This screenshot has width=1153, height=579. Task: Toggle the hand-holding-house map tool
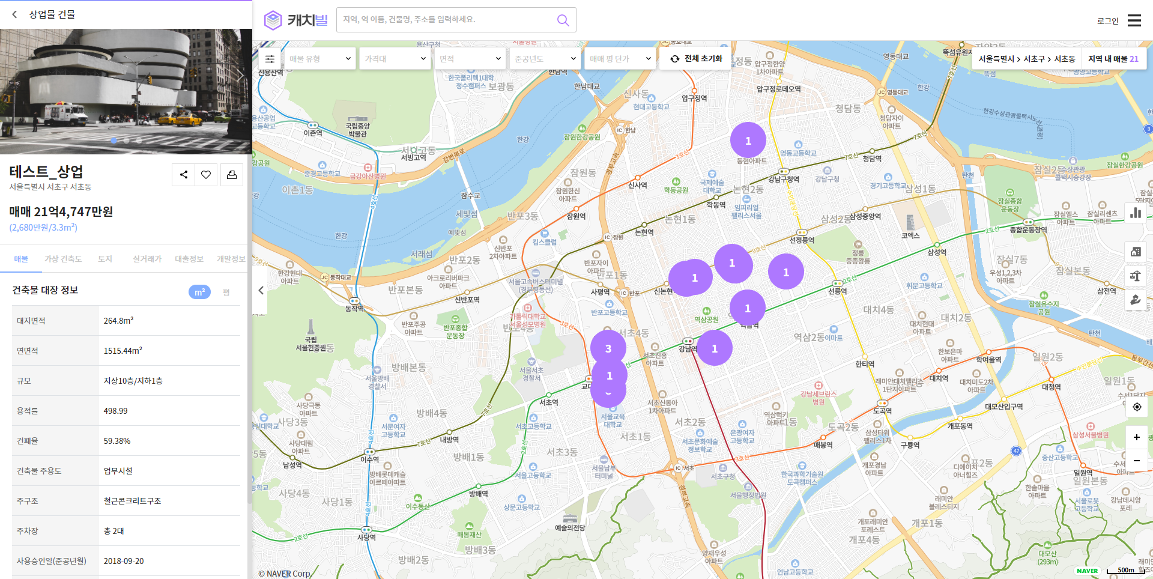(1136, 299)
